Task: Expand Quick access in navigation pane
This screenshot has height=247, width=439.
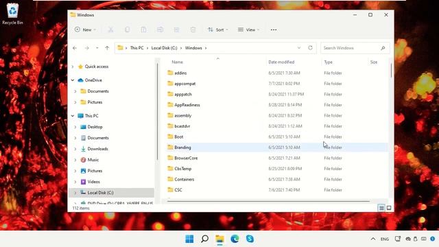Action: pos(73,67)
